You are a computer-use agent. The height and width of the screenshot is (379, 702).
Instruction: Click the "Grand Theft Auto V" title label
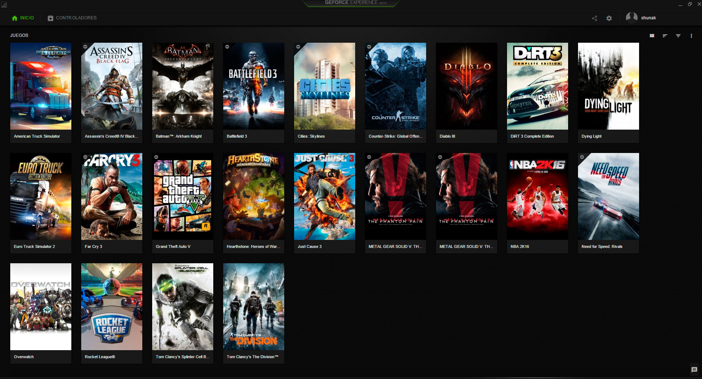173,246
